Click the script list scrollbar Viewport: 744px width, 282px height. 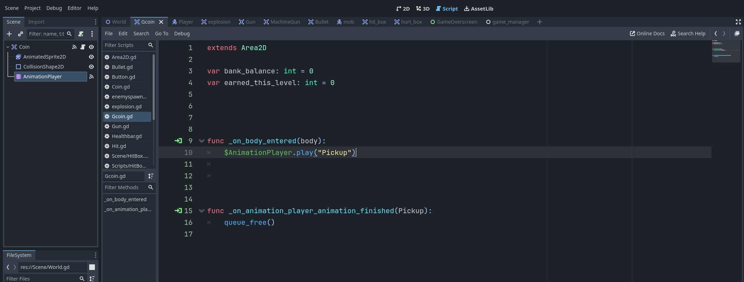click(154, 87)
